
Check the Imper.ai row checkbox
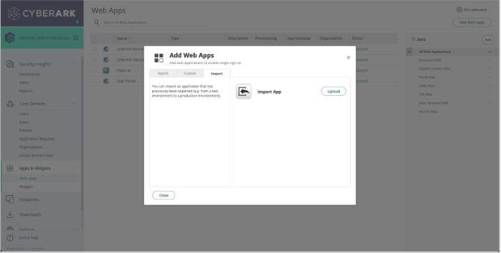pos(95,70)
